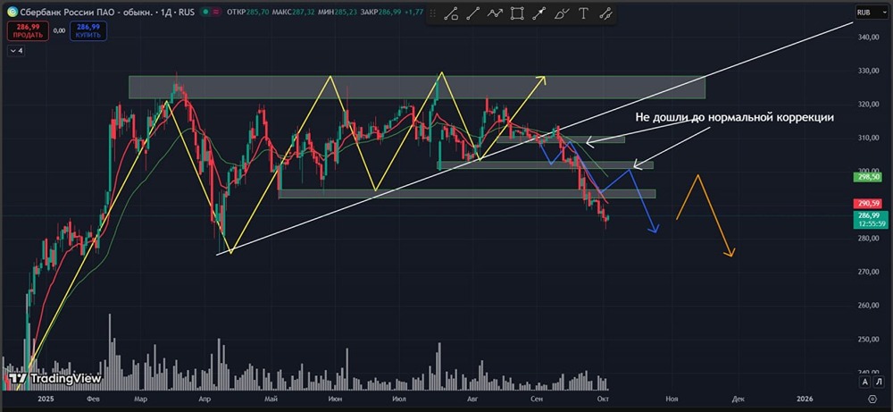
Task: Select the Text tool (T icon)
Action: (583, 13)
